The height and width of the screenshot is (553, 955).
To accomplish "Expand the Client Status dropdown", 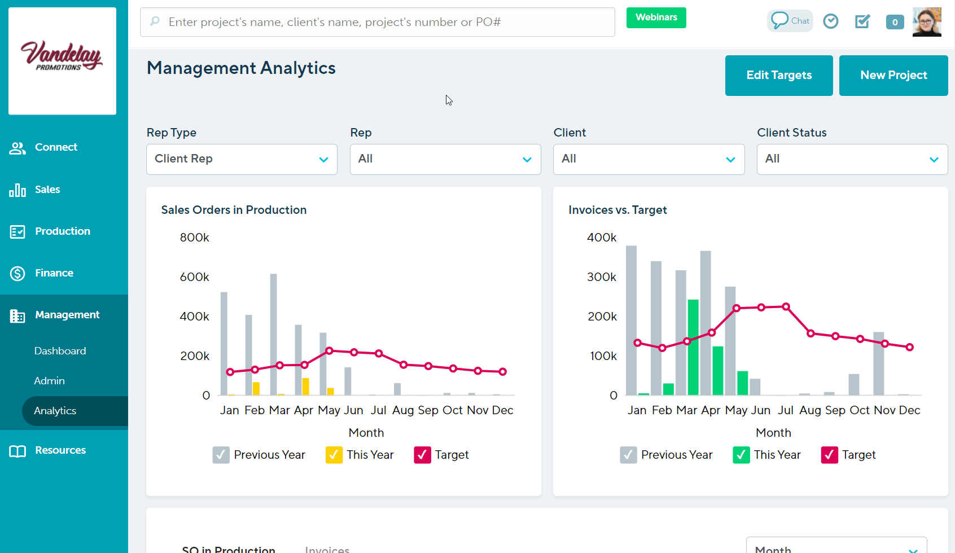I will click(x=852, y=159).
